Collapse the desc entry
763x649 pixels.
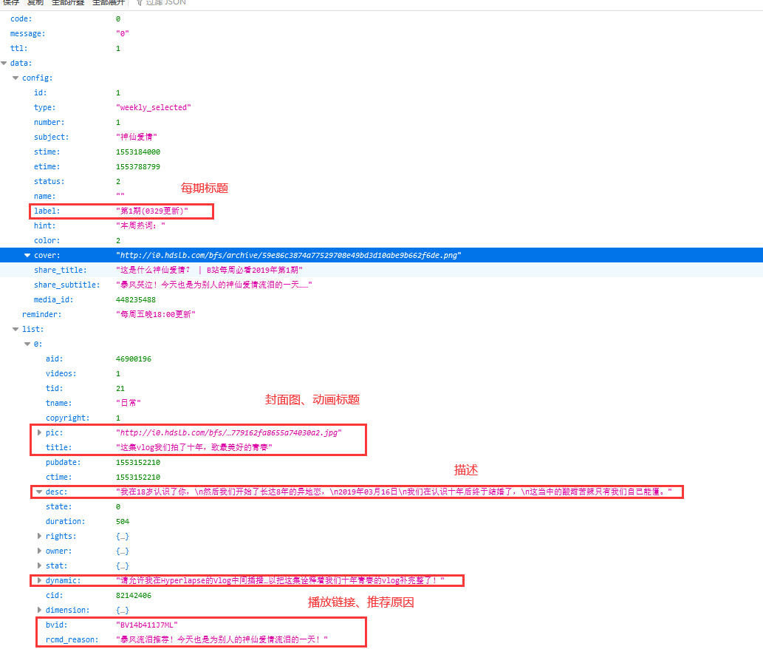point(39,492)
